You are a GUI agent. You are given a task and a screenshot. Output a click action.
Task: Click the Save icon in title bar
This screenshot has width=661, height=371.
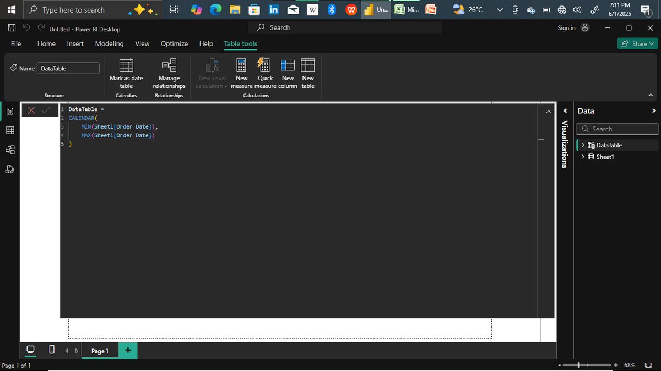[x=12, y=28]
